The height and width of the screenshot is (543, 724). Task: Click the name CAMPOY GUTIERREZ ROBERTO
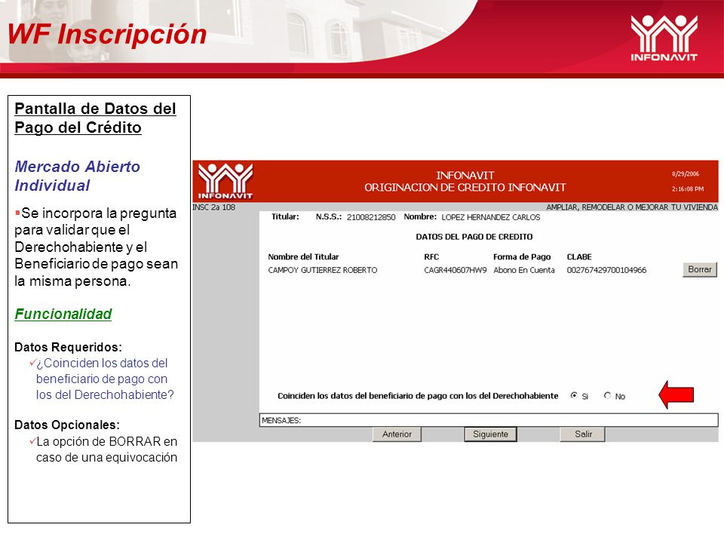(322, 270)
